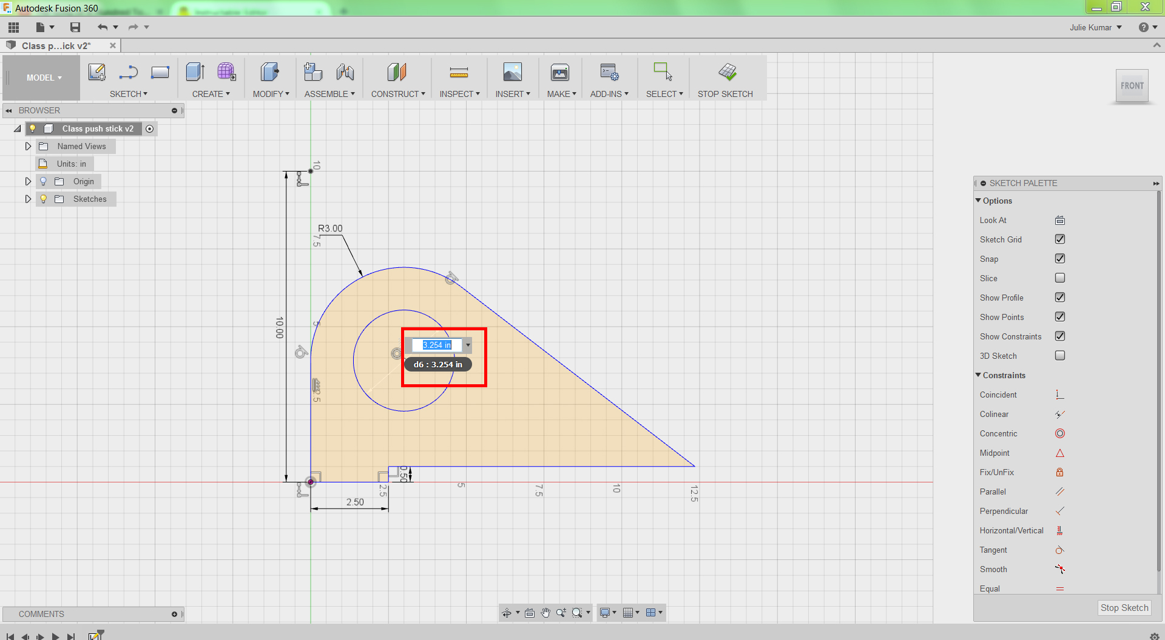The width and height of the screenshot is (1165, 640).
Task: Select the Extrude tool icon
Action: pos(195,72)
